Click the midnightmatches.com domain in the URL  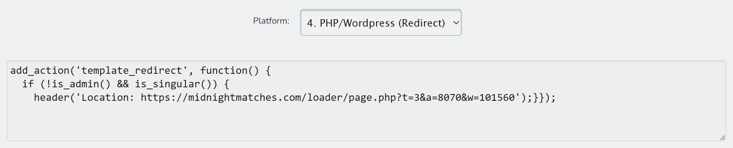244,97
